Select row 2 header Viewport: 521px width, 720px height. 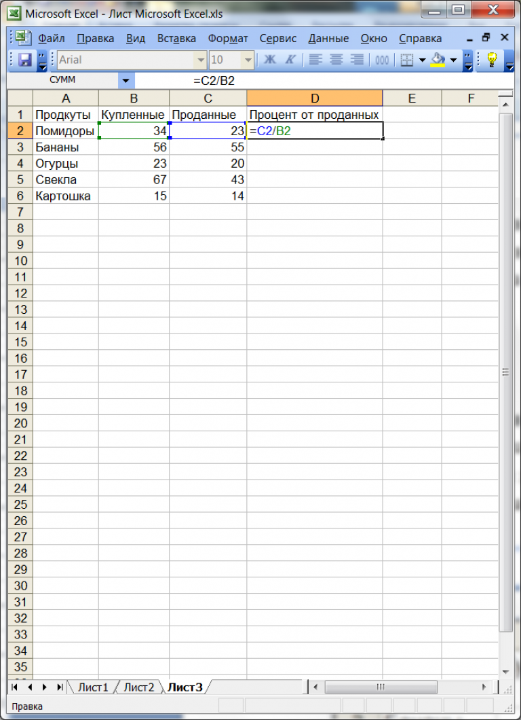(x=20, y=131)
